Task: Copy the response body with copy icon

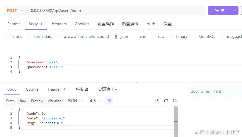Action: click(166, 101)
